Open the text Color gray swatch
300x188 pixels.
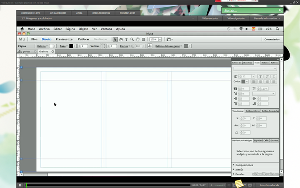tap(243, 82)
